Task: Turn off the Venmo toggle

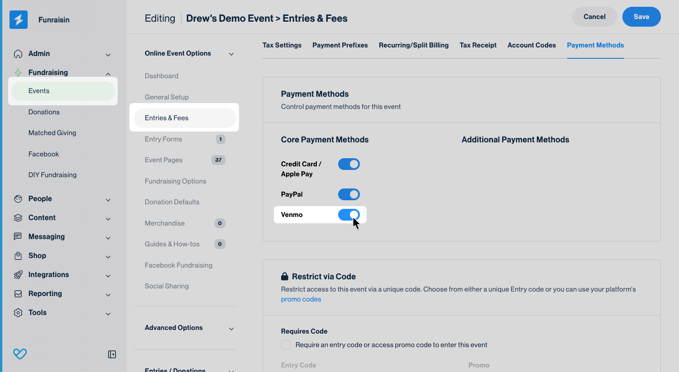Action: (x=349, y=215)
